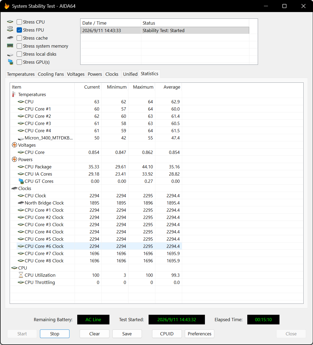Open the Cooling Fans tab
This screenshot has height=345, width=313.
tap(51, 74)
